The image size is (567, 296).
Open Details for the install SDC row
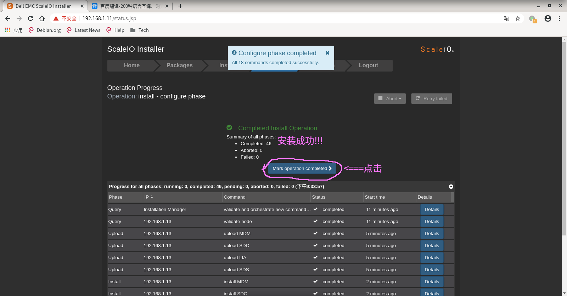pyautogui.click(x=432, y=293)
